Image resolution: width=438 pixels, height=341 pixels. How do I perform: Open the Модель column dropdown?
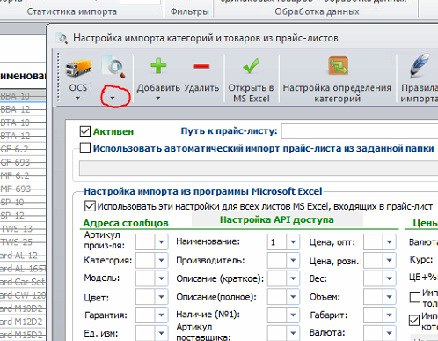pos(161,278)
